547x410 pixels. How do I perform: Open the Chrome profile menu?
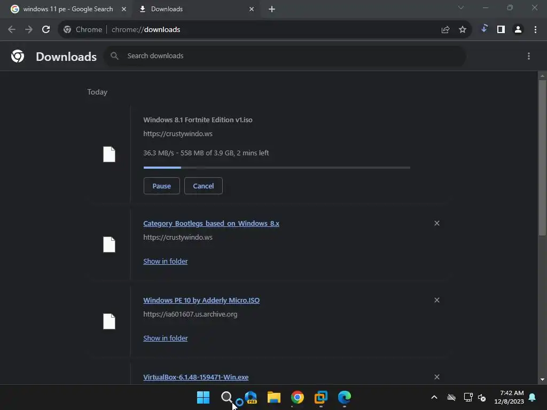coord(518,30)
